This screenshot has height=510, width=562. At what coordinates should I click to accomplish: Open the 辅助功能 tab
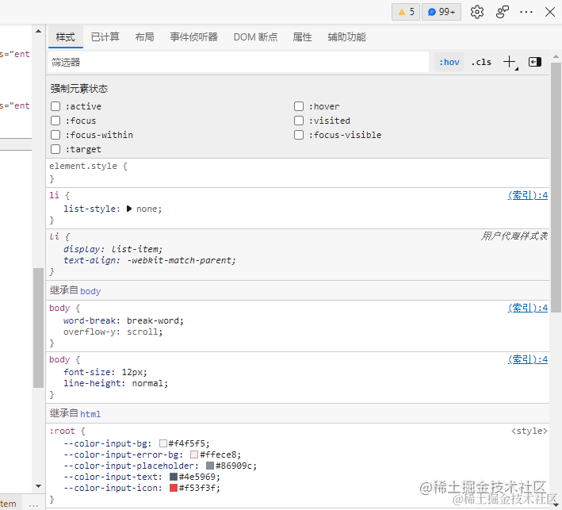point(346,37)
